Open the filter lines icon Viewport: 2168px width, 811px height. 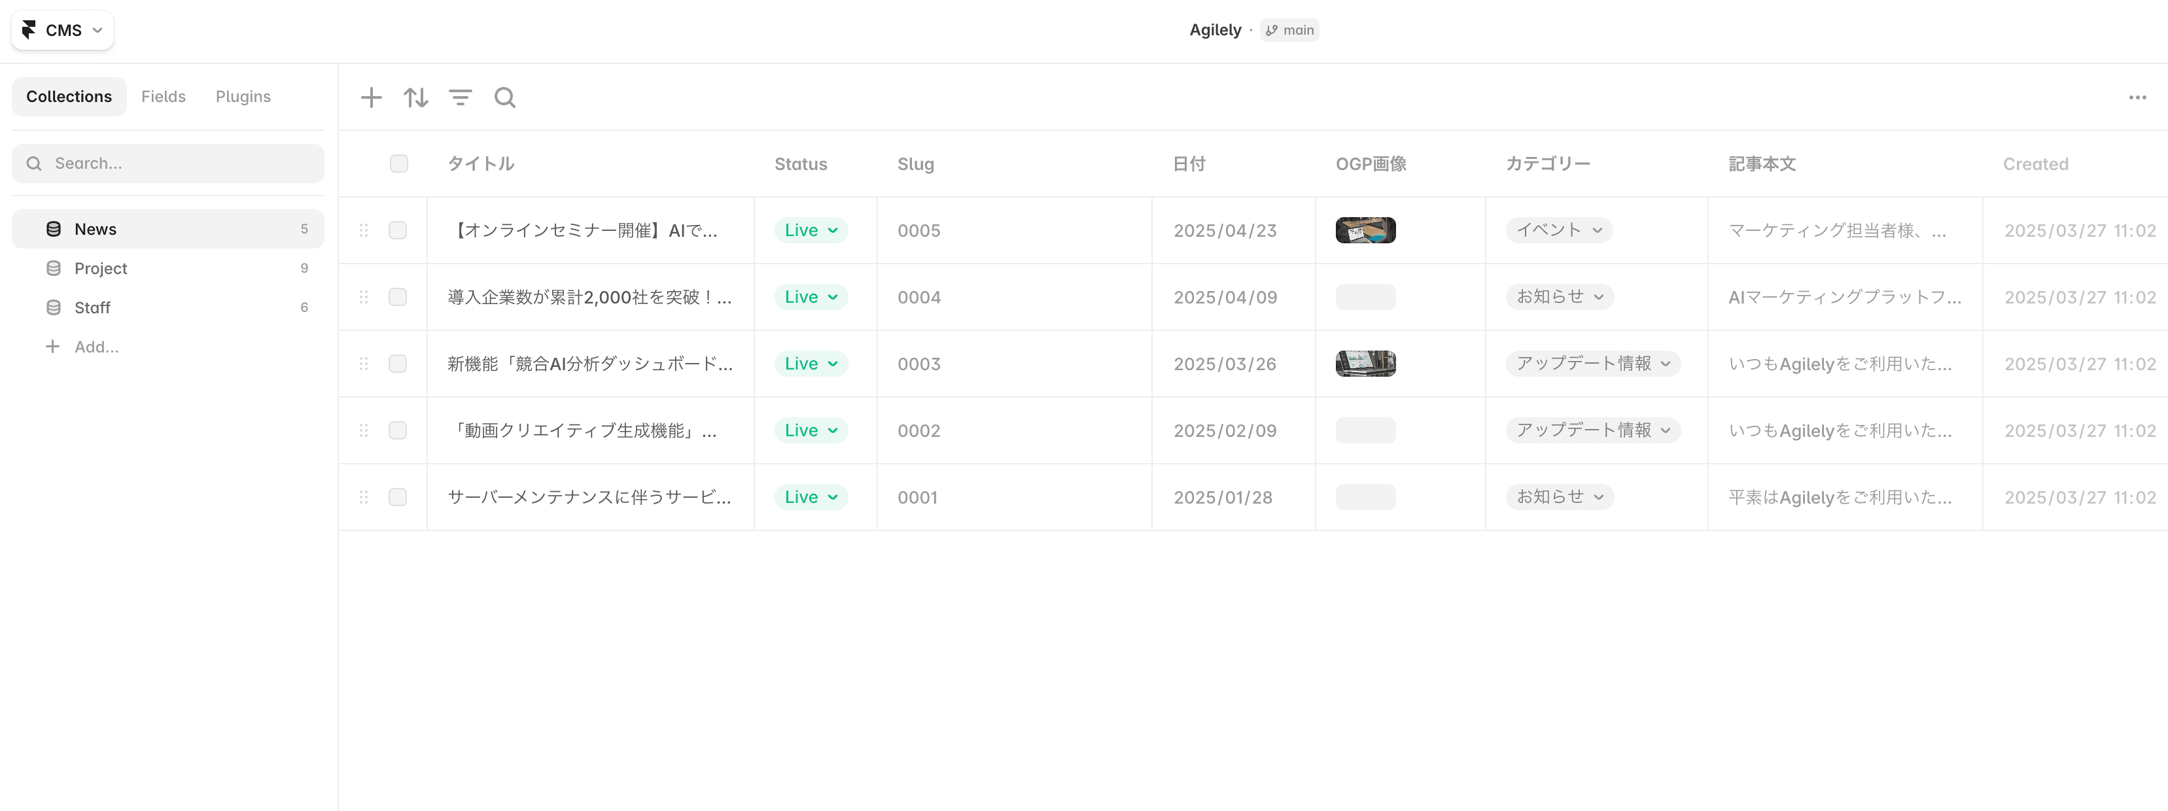[461, 97]
